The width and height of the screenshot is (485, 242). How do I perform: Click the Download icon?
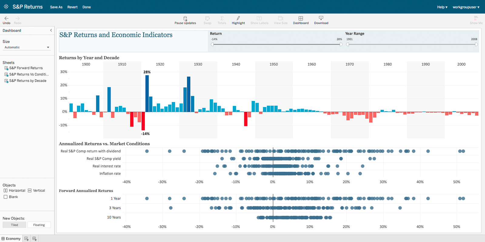(321, 18)
